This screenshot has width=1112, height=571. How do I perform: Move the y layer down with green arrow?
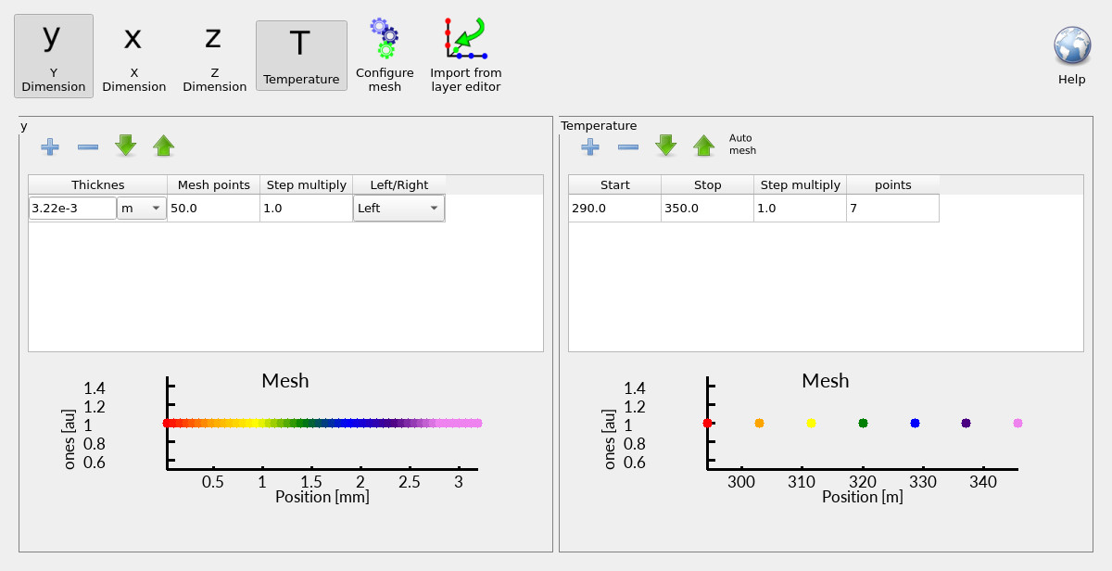[125, 146]
